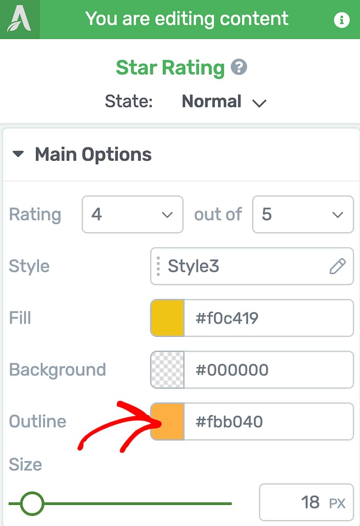Click the transparent Background color swatch
The width and height of the screenshot is (360, 526).
168,370
